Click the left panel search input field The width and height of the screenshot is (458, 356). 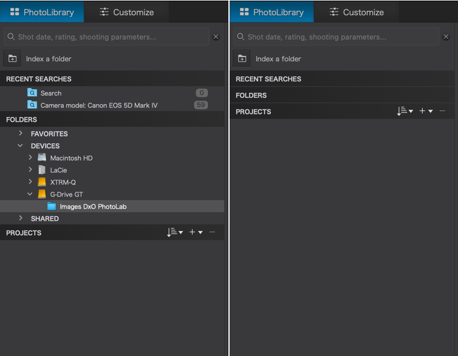(107, 36)
